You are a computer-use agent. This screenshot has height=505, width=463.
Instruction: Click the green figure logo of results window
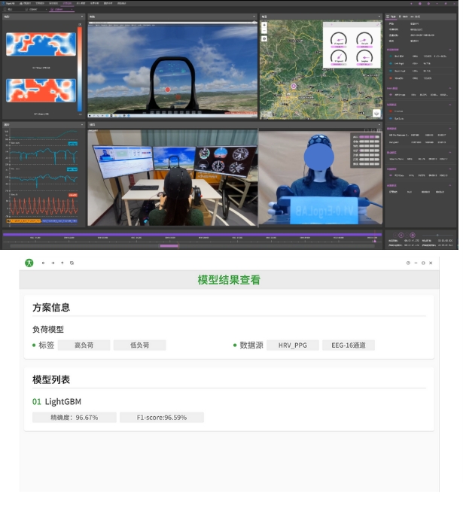(29, 263)
